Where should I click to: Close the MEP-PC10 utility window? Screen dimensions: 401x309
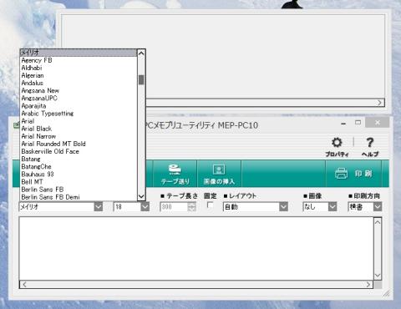tap(378, 123)
